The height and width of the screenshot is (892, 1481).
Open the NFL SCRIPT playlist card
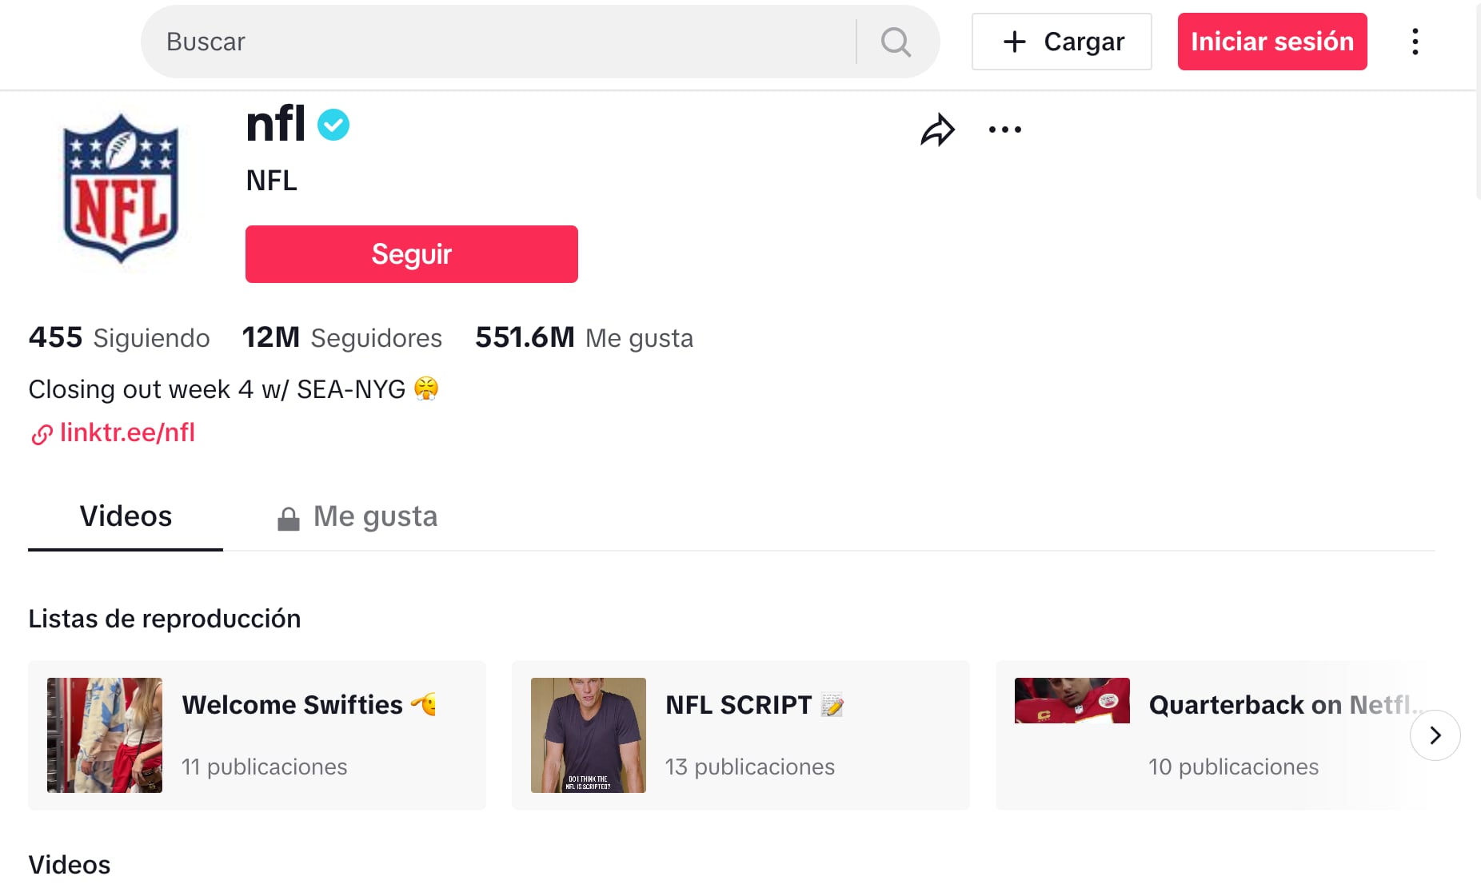pyautogui.click(x=740, y=735)
